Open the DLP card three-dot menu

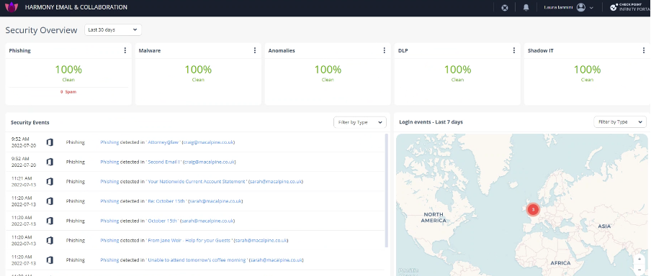(513, 50)
